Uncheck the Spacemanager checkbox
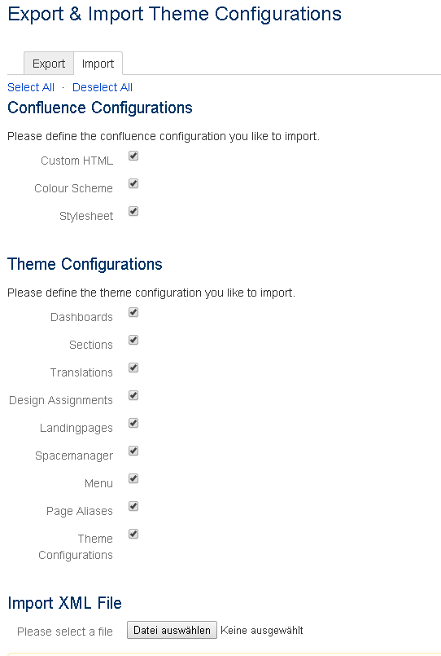Image resolution: width=441 pixels, height=656 pixels. point(133,451)
